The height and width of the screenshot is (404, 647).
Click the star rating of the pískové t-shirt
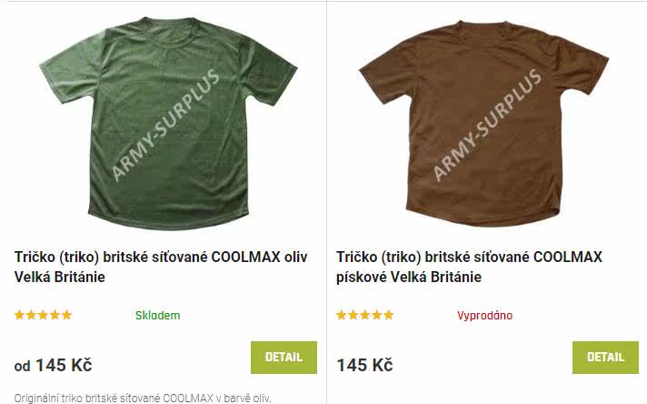pyautogui.click(x=364, y=315)
